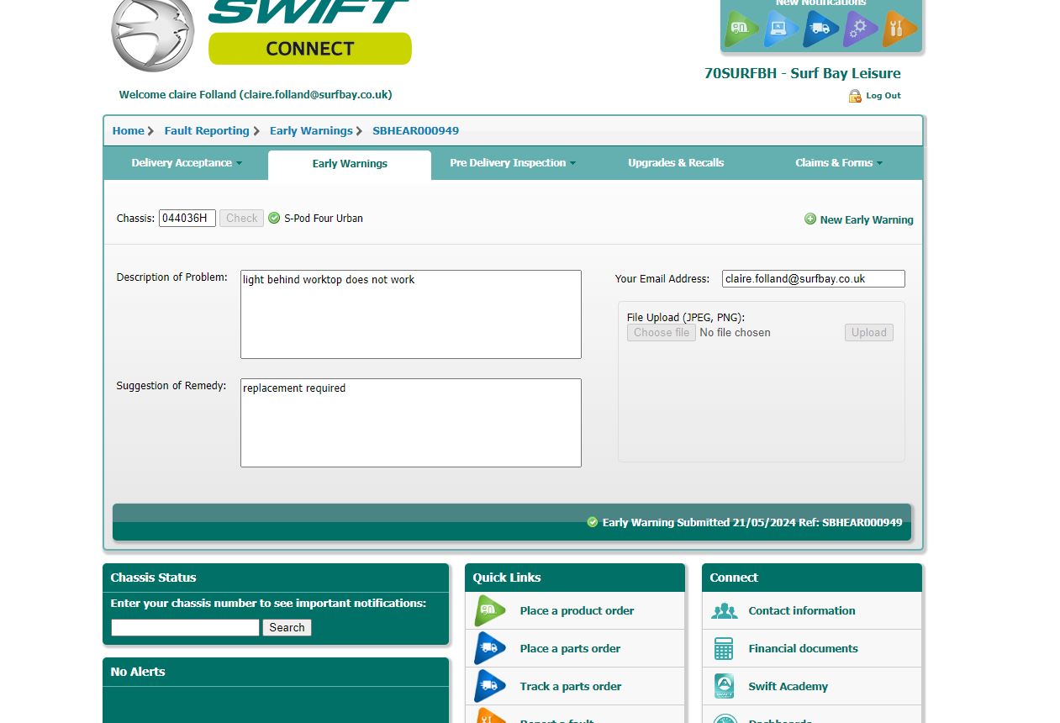This screenshot has height=723, width=1060.
Task: Click the caravan icon beside Place a product order
Action: pyautogui.click(x=490, y=611)
